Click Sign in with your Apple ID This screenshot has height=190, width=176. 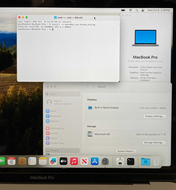59,102
